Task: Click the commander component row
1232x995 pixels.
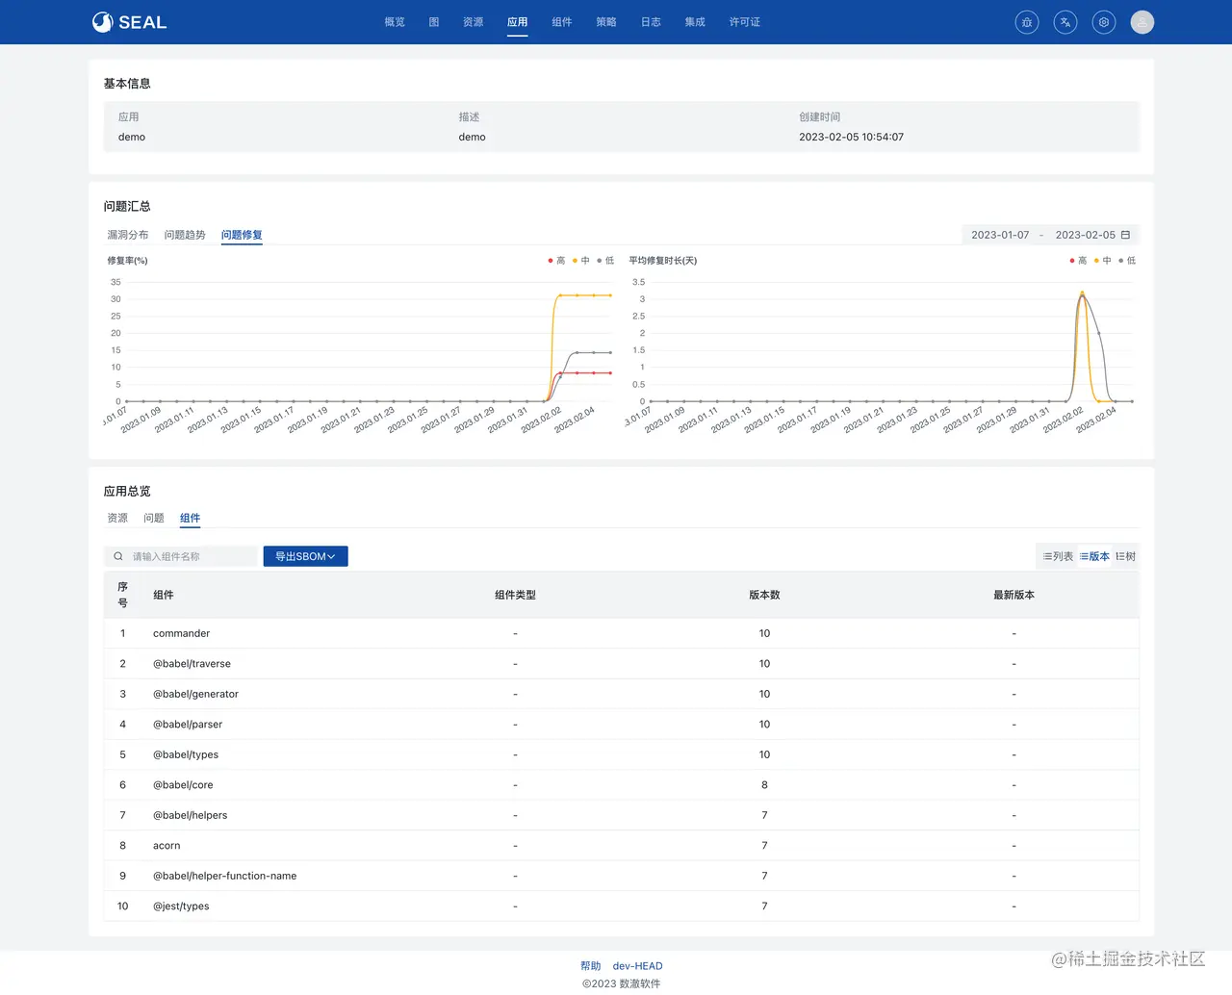Action: (622, 633)
